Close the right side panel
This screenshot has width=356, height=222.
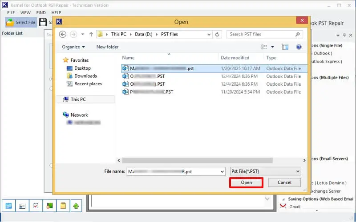[x=351, y=35]
